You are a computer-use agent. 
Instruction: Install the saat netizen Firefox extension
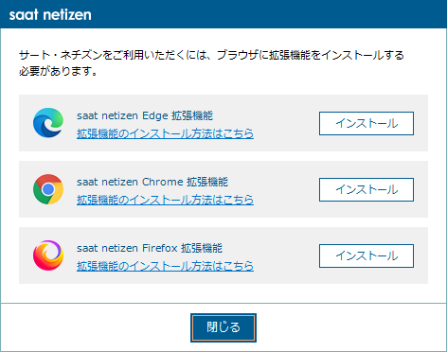coord(367,255)
